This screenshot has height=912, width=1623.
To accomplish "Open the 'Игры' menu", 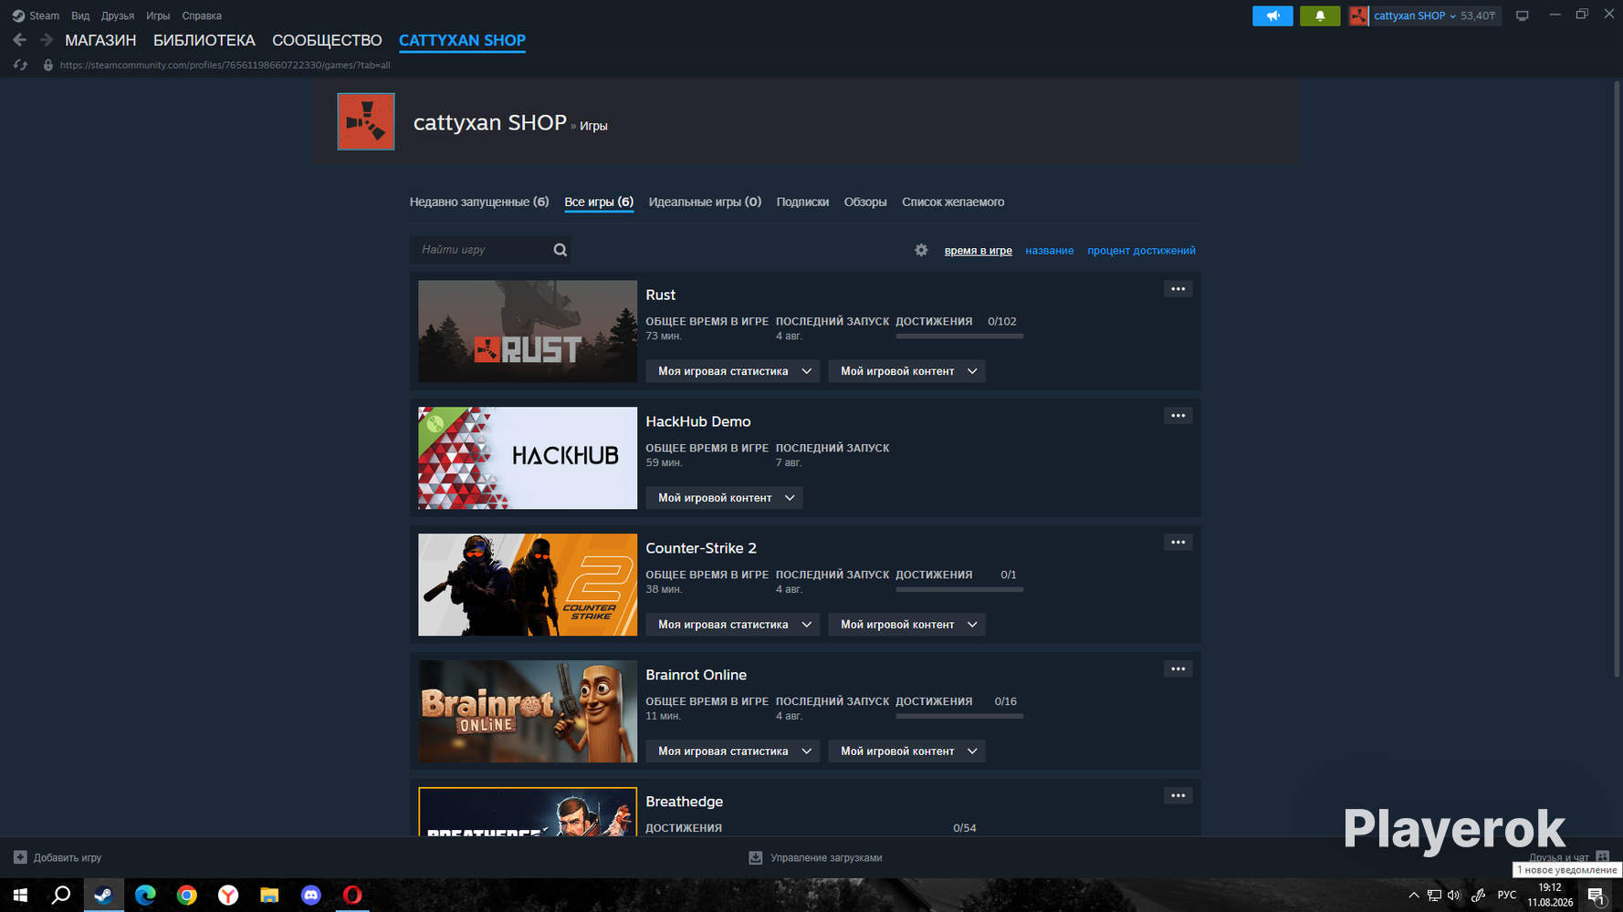I will point(158,16).
